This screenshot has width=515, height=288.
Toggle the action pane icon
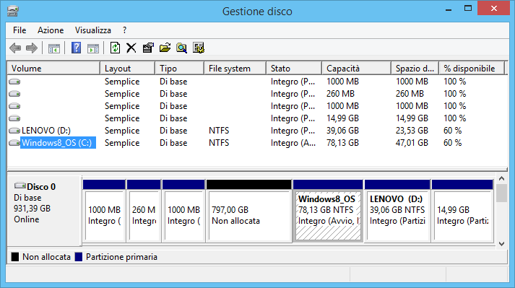pyautogui.click(x=93, y=48)
